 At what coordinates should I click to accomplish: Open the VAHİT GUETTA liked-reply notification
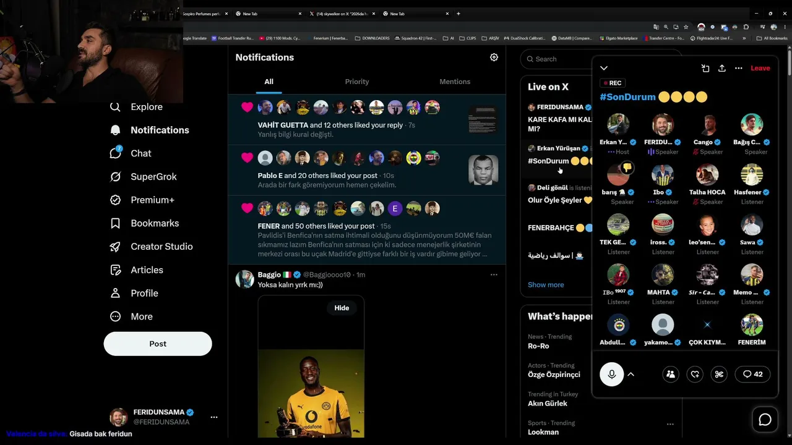point(367,120)
